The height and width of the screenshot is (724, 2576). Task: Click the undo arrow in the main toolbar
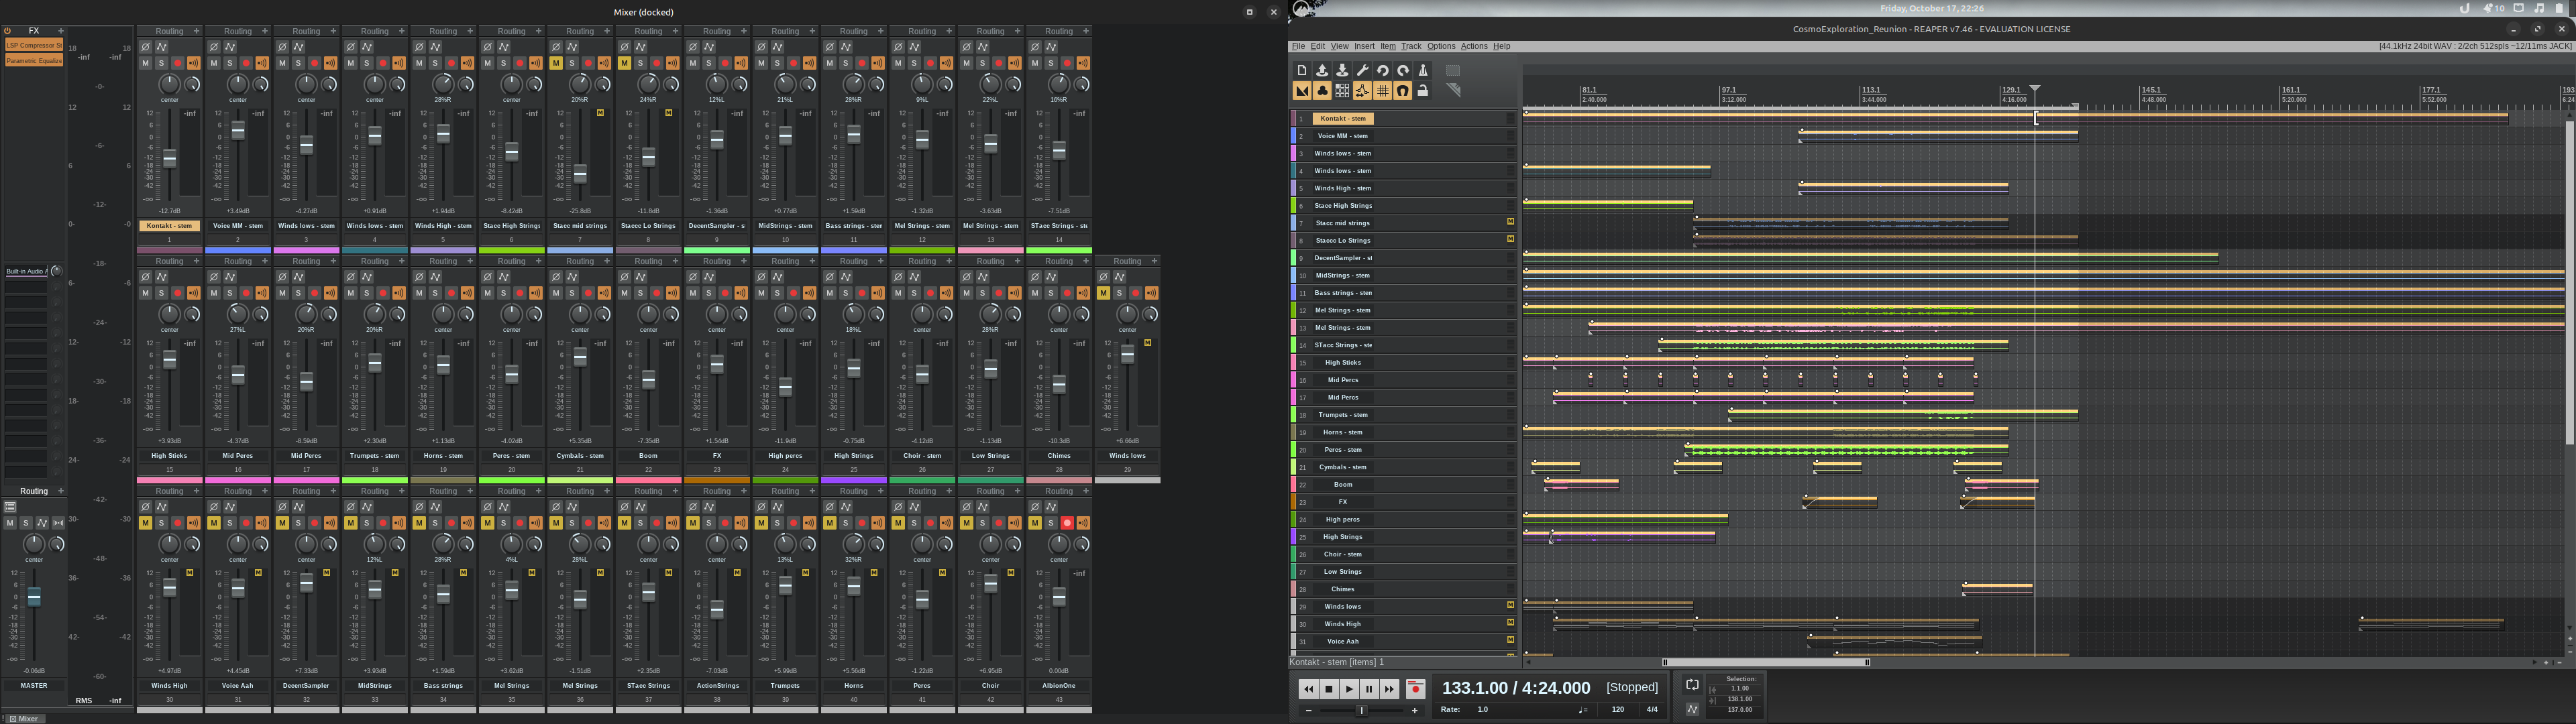[x=1382, y=70]
